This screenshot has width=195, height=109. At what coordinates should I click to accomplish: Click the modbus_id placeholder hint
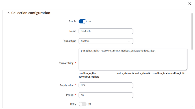click(x=168, y=73)
